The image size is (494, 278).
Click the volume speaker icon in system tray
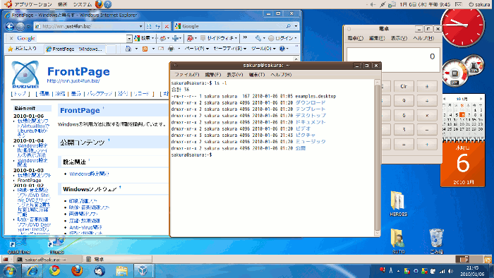tap(451, 271)
